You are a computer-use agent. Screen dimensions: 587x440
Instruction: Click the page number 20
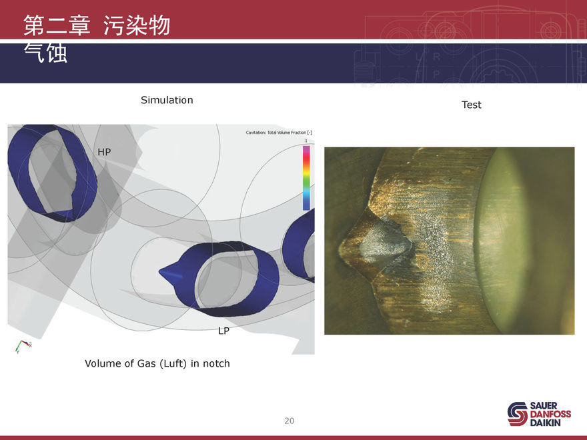(289, 421)
